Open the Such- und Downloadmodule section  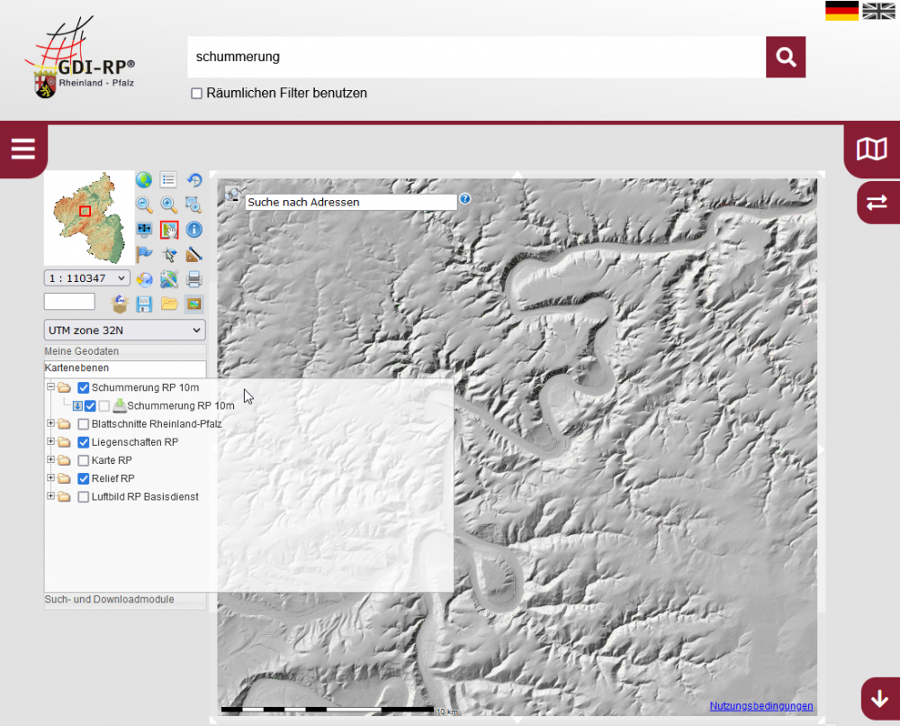tap(110, 600)
